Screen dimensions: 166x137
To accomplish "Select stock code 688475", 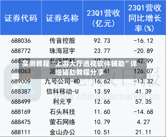I will click(21, 122).
